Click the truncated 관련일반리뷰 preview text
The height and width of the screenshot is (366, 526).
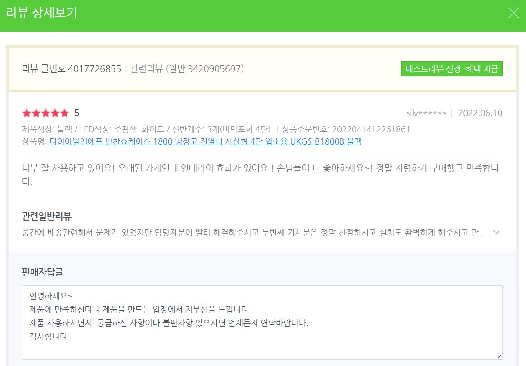pos(254,233)
